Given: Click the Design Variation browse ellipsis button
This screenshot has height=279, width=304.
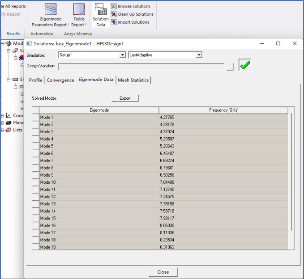Looking at the screenshot, I should (230, 67).
